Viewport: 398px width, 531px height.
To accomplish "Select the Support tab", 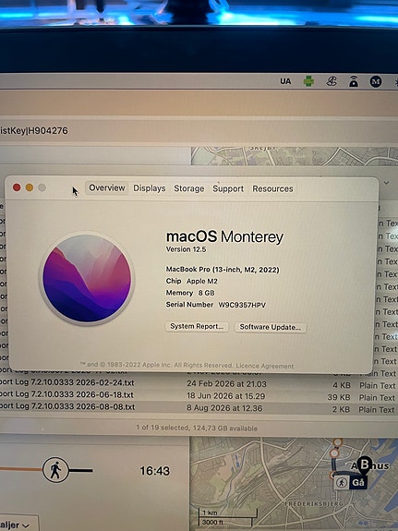I will 228,189.
